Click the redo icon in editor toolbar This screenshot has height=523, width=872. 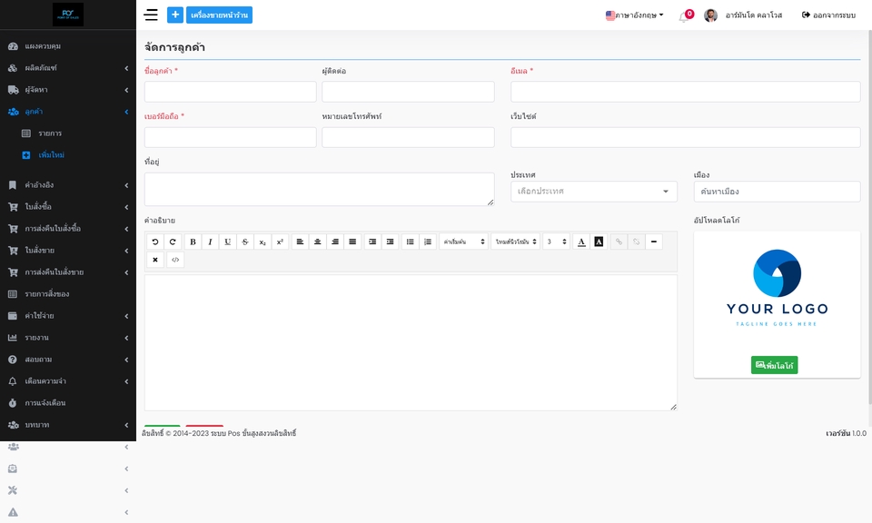pos(173,242)
